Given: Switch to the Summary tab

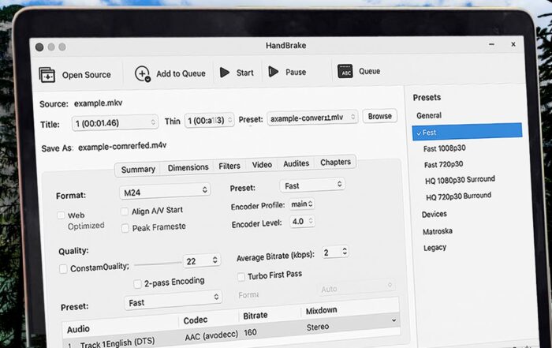Looking at the screenshot, I should 138,170.
